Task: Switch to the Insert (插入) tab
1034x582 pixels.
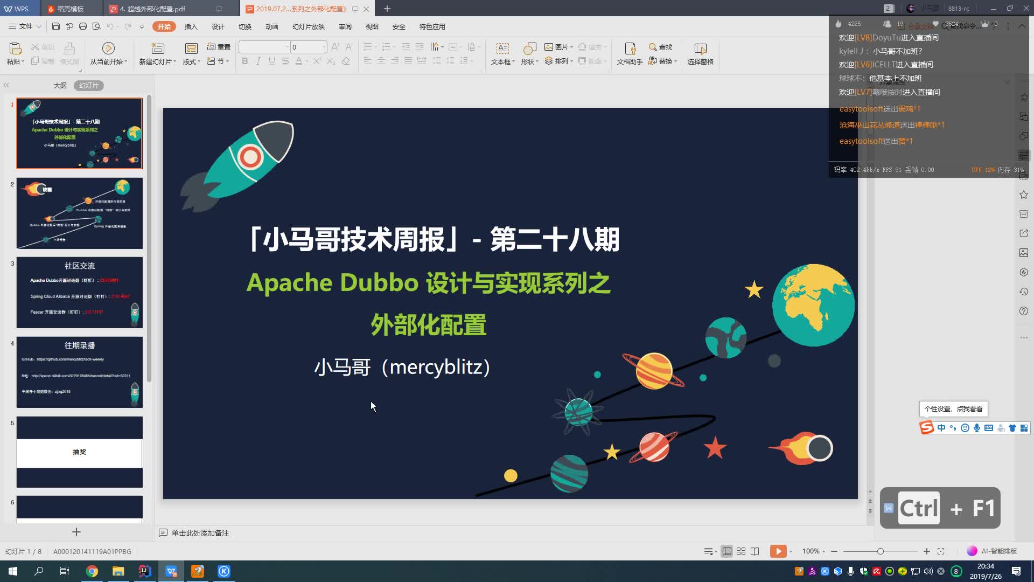Action: 191,26
